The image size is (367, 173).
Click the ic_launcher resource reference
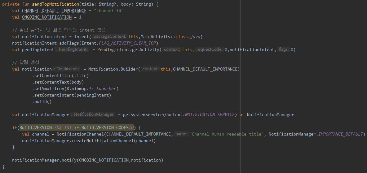coord(103,89)
